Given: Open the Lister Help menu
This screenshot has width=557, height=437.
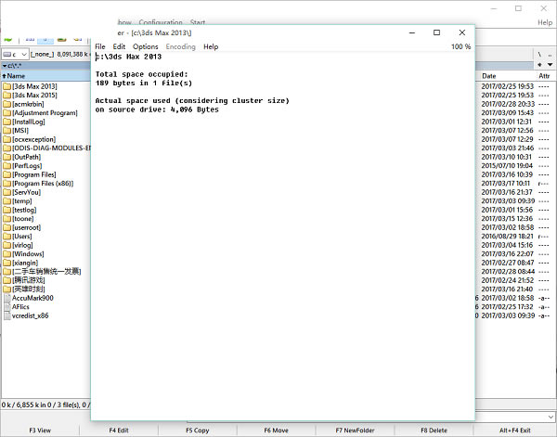Looking at the screenshot, I should 211,46.
